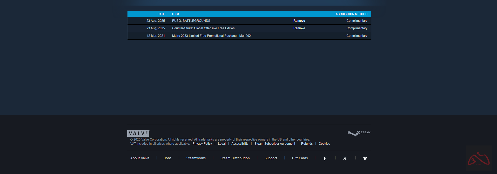Go to About Valve page
This screenshot has height=174, width=497.
[140, 158]
